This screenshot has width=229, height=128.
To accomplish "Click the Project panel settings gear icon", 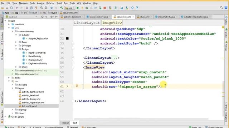I will click(52, 17).
